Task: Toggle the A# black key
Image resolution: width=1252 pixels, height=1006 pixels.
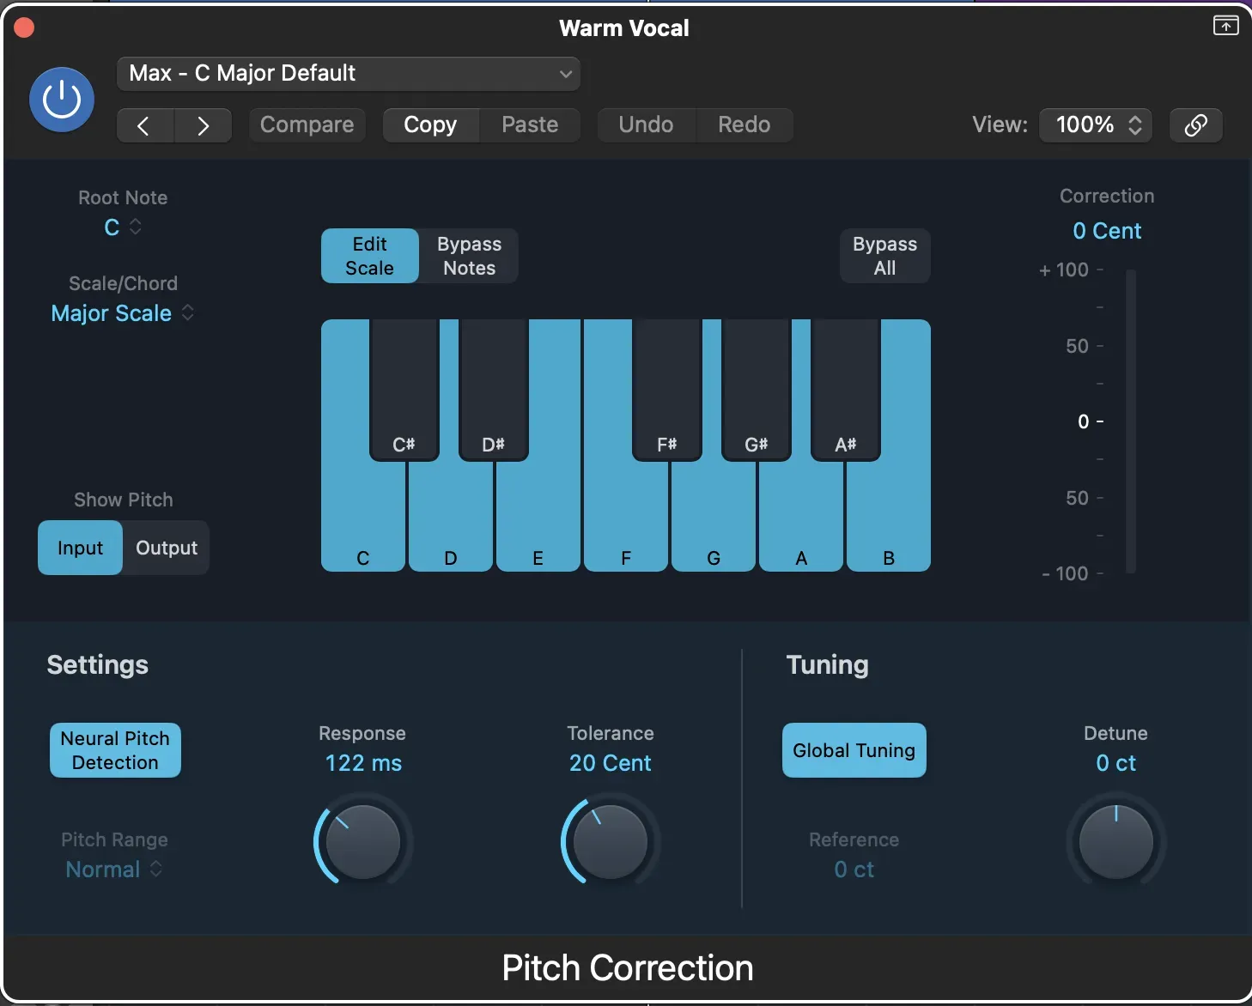Action: click(845, 391)
